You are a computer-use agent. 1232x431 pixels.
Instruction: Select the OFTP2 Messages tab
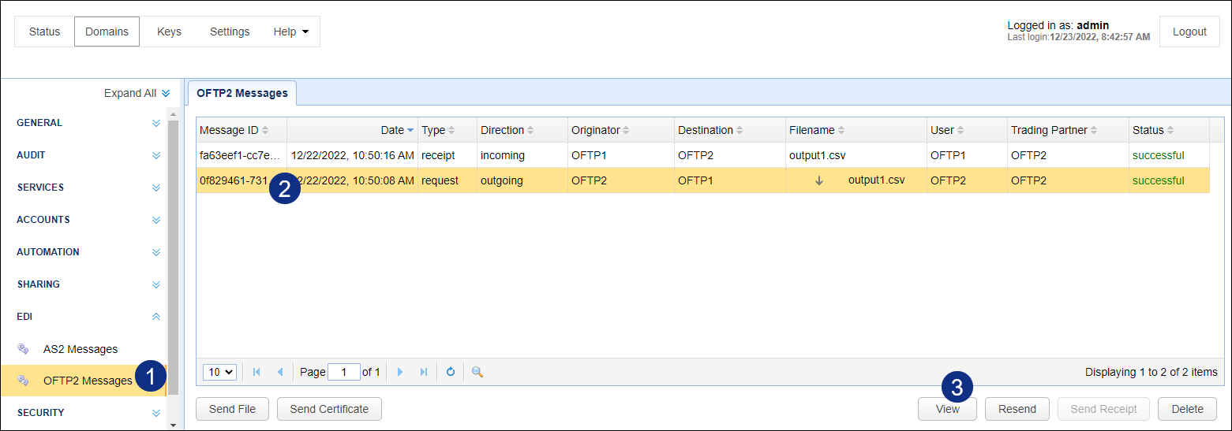[242, 93]
